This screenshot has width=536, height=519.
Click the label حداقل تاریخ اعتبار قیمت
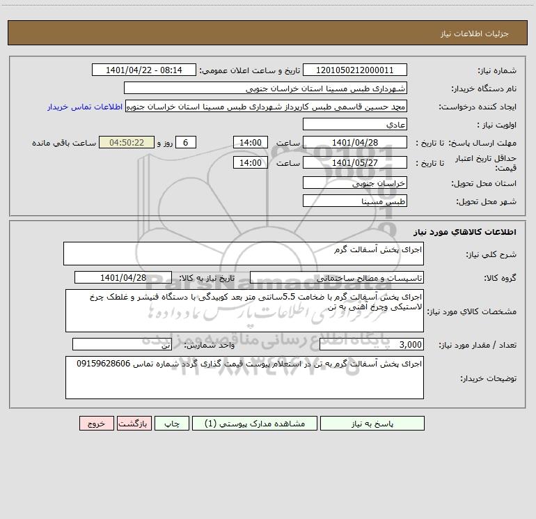coord(486,163)
